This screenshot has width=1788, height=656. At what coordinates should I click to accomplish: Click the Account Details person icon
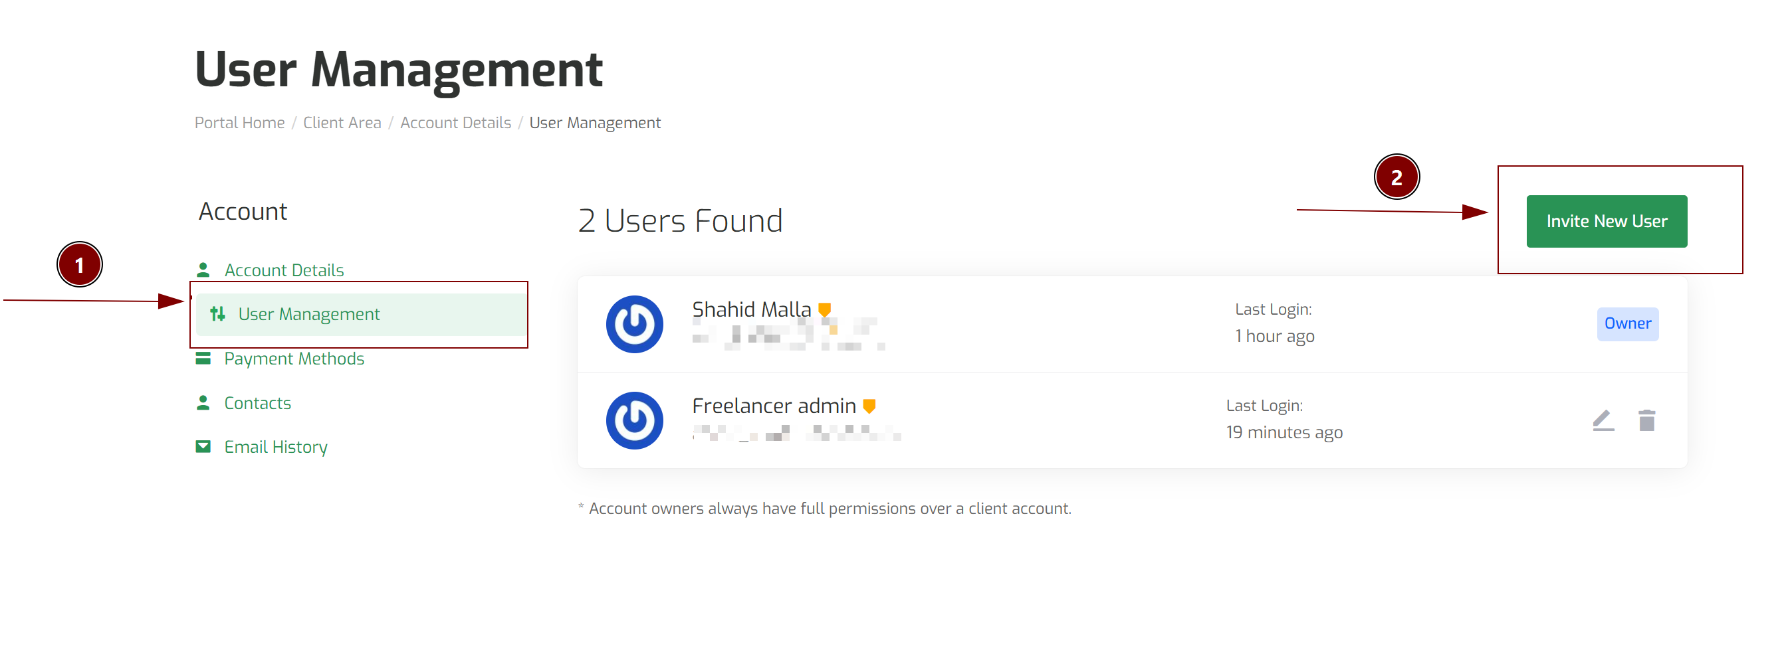203,269
